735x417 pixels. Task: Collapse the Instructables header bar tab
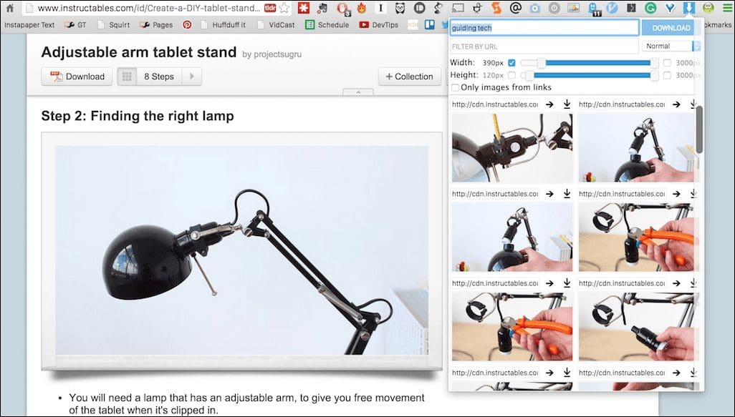coord(358,92)
